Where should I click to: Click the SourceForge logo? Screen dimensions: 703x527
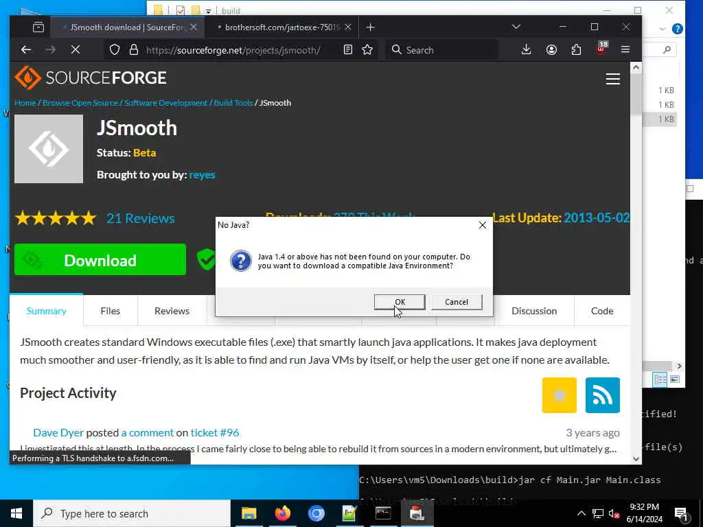pos(91,78)
